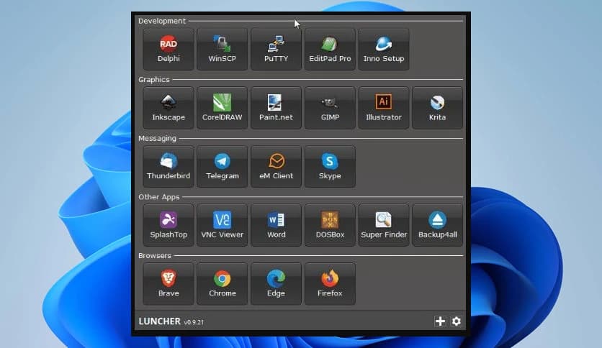Click the LUNCHER title text
Image resolution: width=602 pixels, height=348 pixels.
160,321
